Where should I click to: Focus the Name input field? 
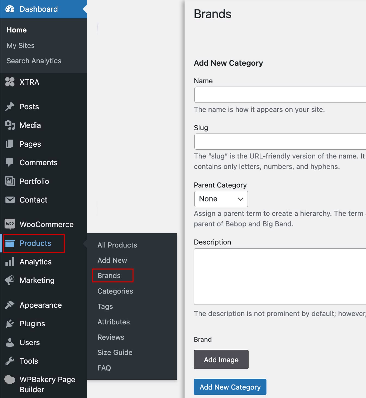280,95
